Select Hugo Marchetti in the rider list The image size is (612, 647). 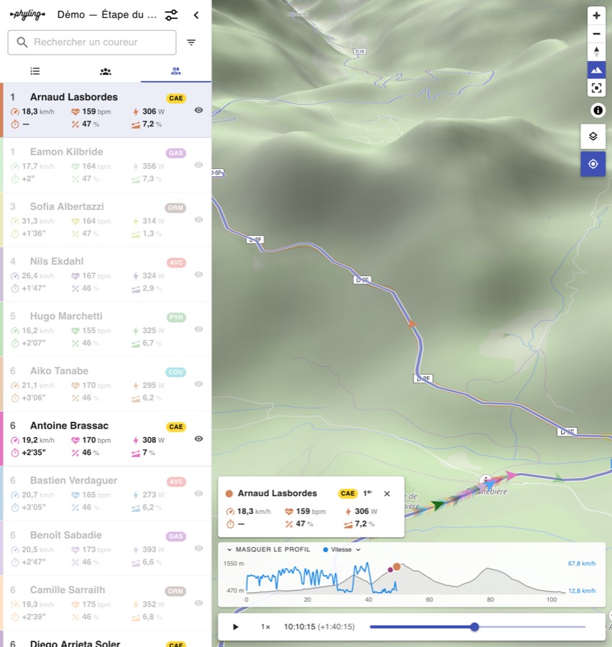[x=106, y=329]
